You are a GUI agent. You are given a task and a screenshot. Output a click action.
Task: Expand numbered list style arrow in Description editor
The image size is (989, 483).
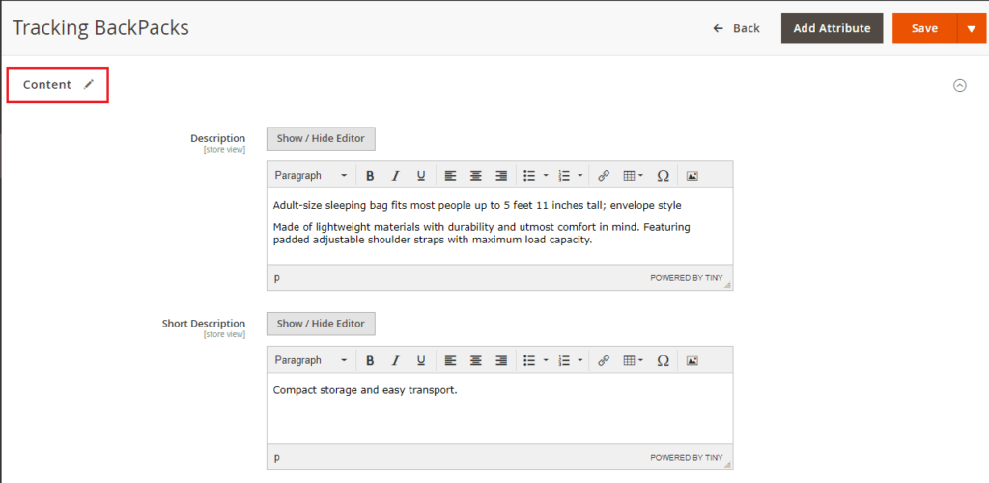[x=579, y=176]
